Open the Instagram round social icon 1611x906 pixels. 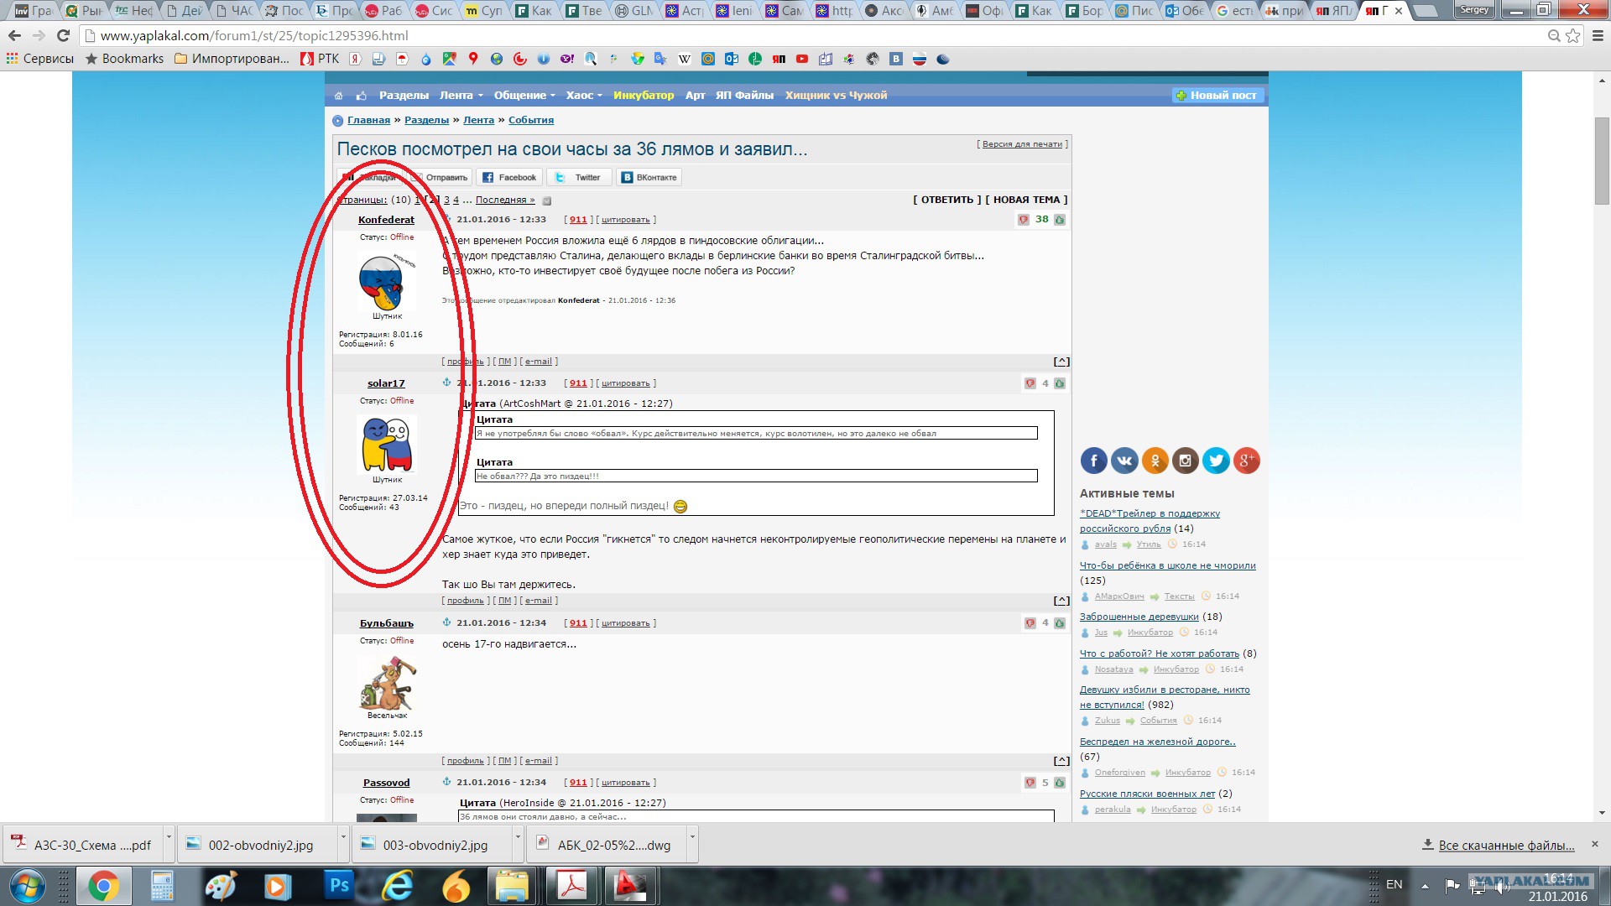point(1185,460)
